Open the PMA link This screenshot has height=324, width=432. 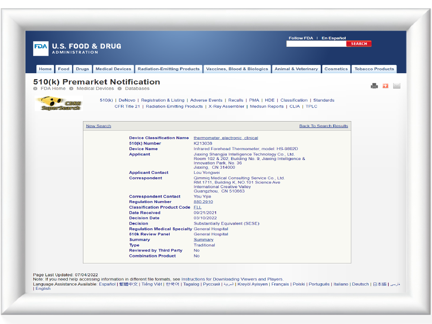tap(254, 100)
